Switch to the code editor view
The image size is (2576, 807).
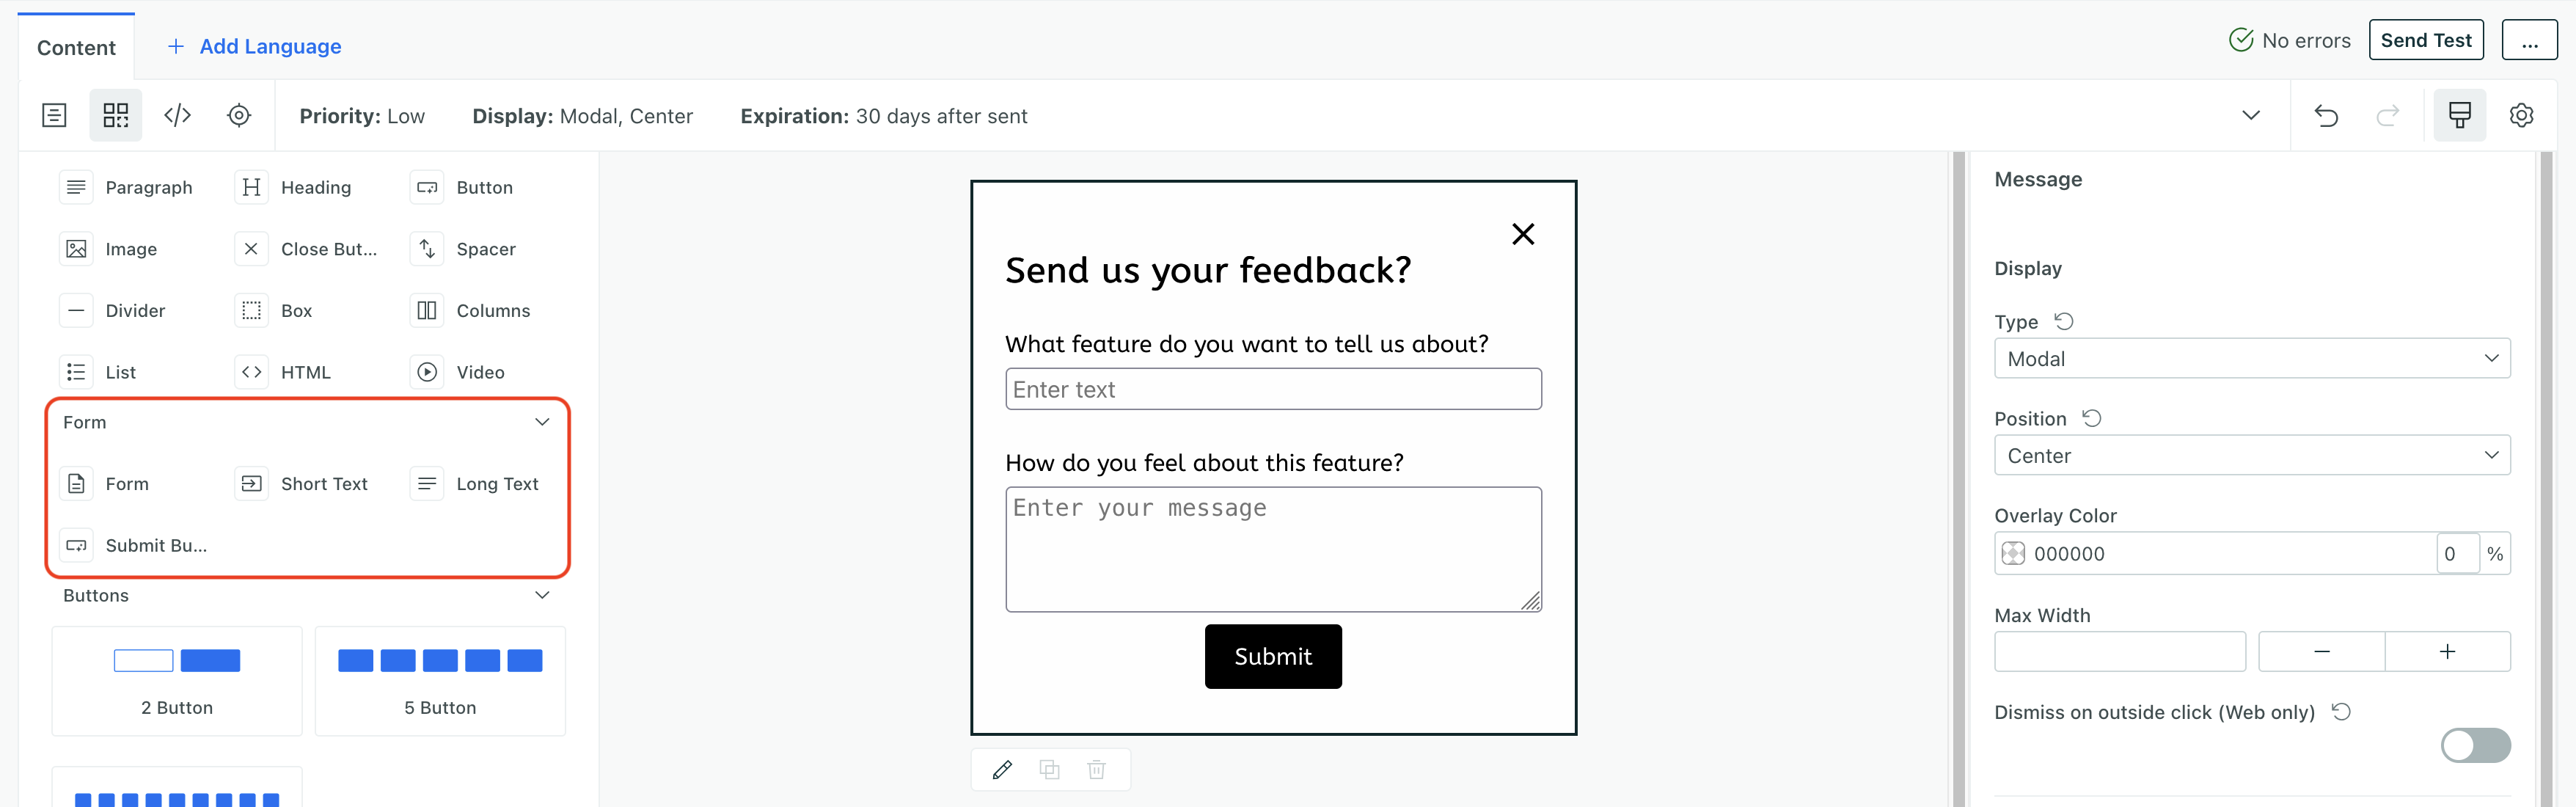tap(177, 115)
